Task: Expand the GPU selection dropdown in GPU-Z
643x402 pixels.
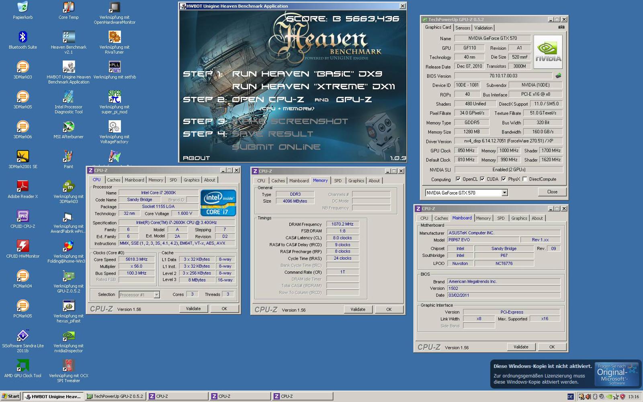Action: pyautogui.click(x=504, y=193)
